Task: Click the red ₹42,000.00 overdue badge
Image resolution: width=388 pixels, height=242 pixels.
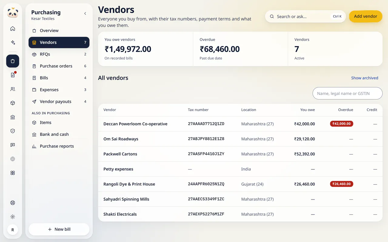Action: click(342, 124)
